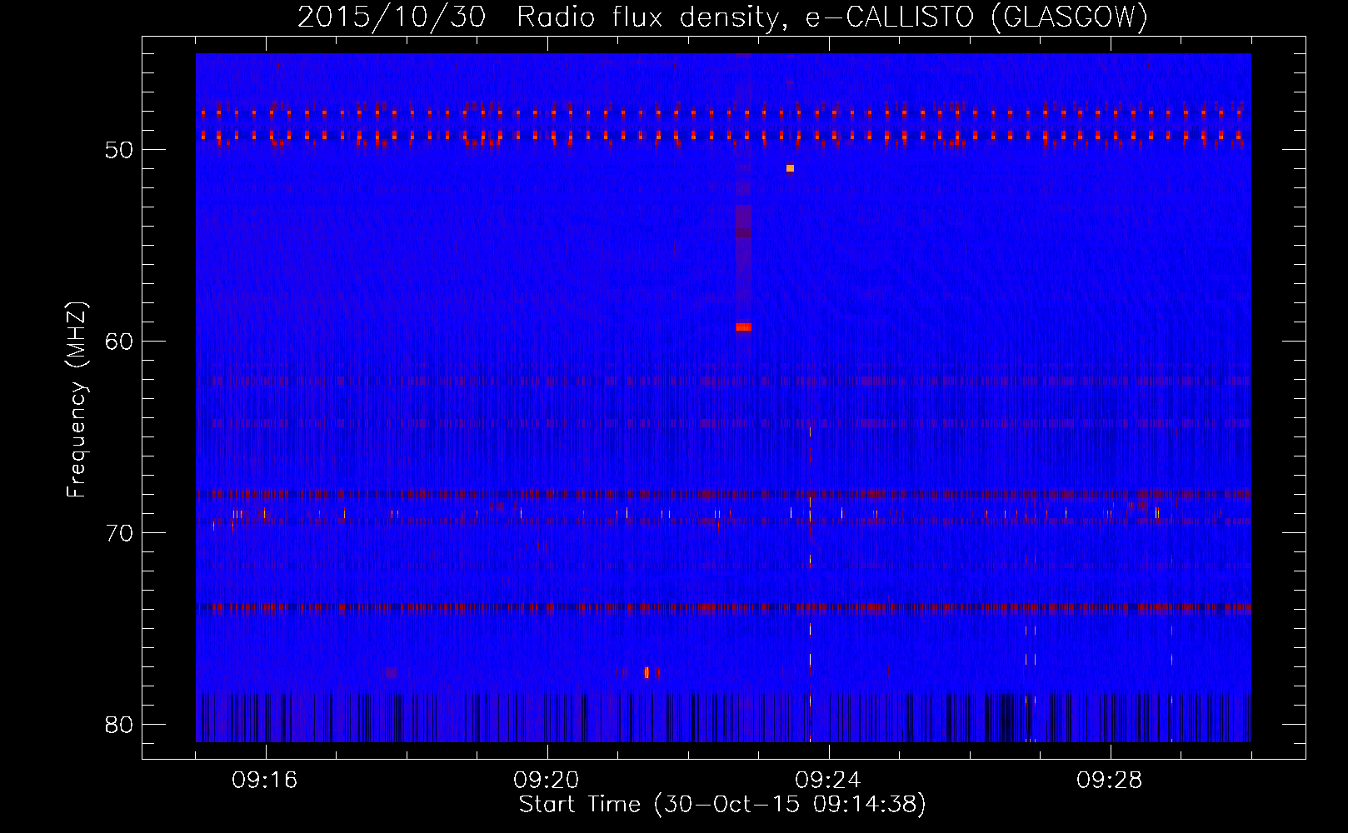Click the orange spike near 77 MHz at 09:21
The image size is (1348, 833).
[x=647, y=672]
